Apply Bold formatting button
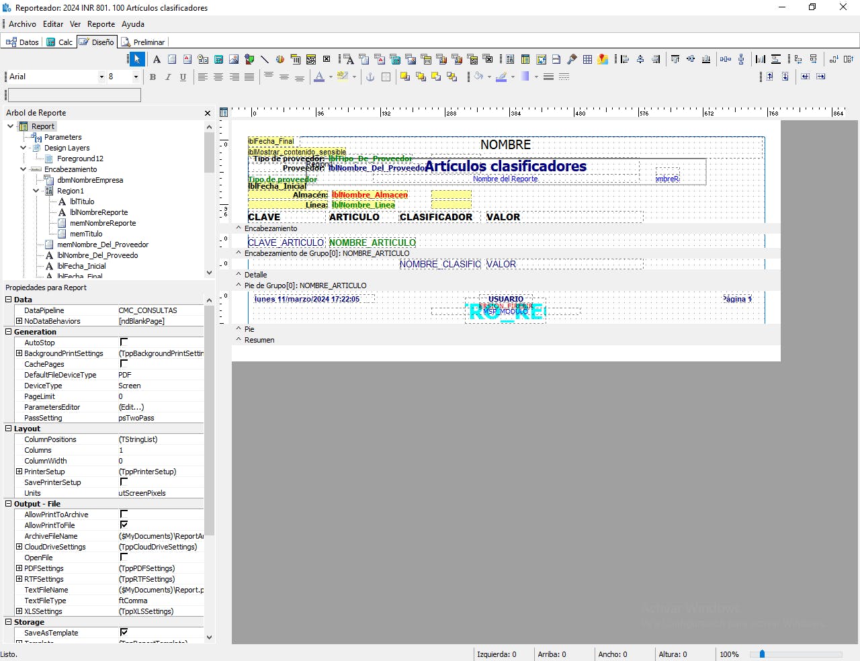Viewport: 860px width, 661px height. [x=153, y=77]
